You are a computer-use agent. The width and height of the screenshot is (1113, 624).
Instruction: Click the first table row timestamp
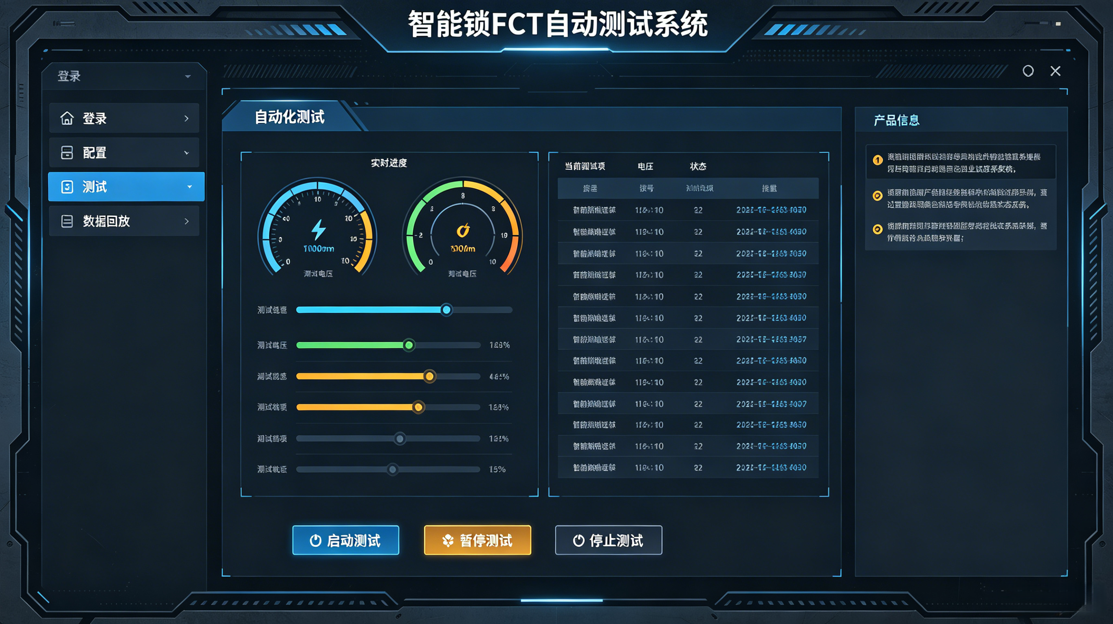point(771,210)
